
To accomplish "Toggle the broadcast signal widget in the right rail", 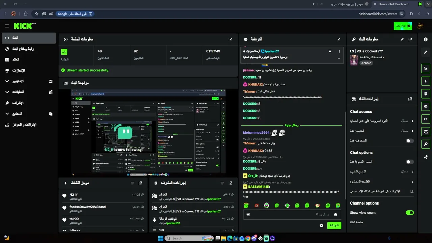I will click(426, 119).
